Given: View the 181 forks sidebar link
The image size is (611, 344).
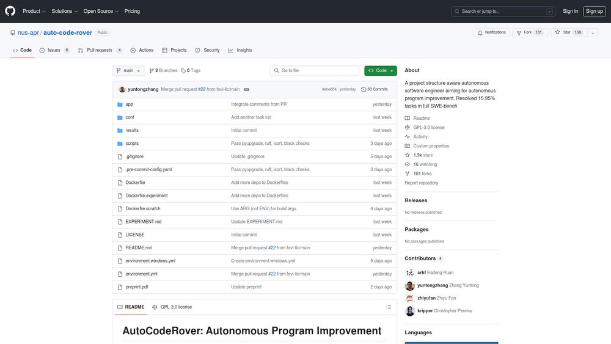Looking at the screenshot, I should (418, 174).
